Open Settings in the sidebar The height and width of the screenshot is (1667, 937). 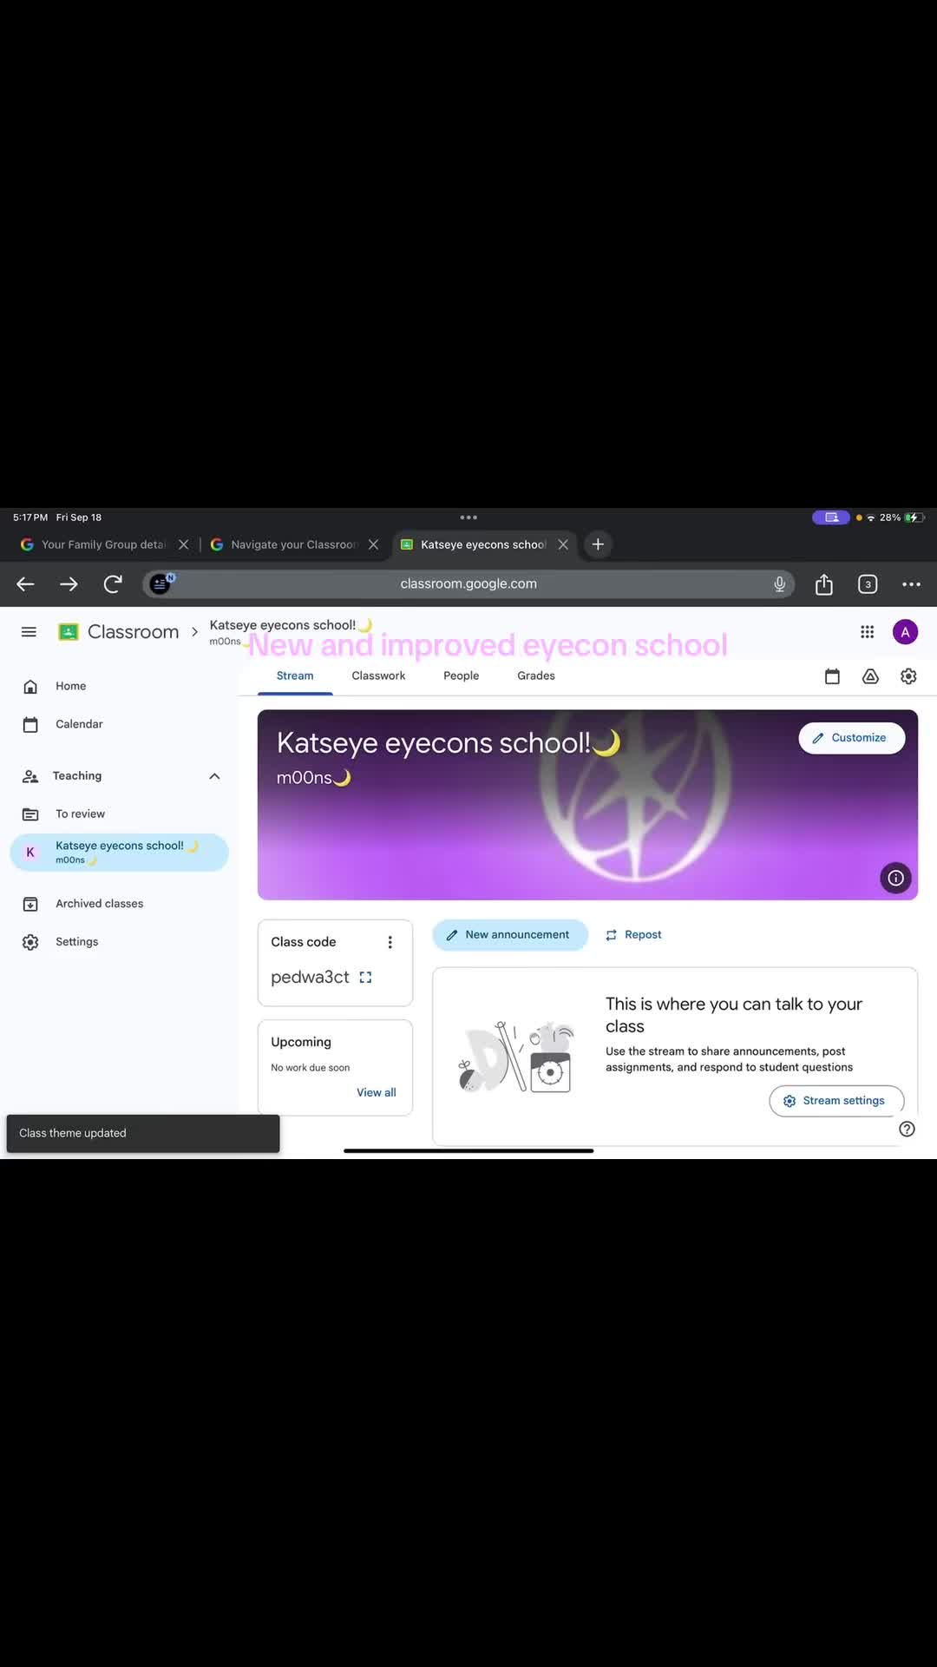(119, 942)
